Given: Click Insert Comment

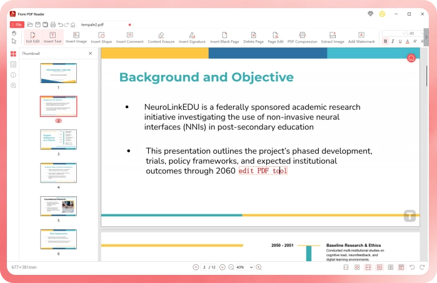Looking at the screenshot, I should [129, 37].
